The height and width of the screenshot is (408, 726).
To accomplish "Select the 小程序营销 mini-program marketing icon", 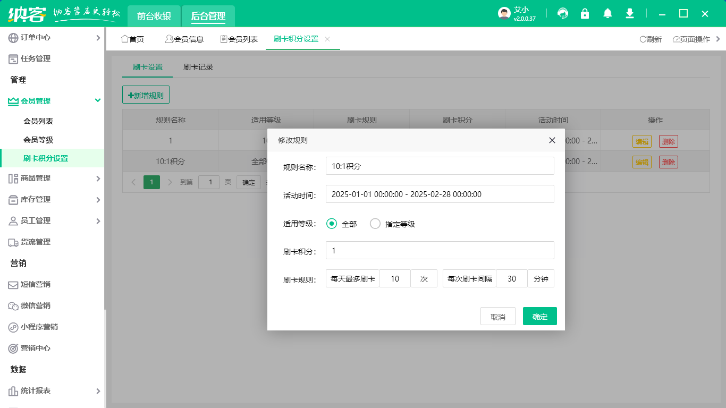I will coord(12,327).
